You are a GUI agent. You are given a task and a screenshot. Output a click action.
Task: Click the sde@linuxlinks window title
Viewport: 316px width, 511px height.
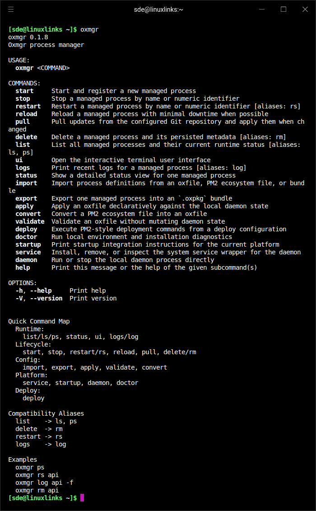158,9
